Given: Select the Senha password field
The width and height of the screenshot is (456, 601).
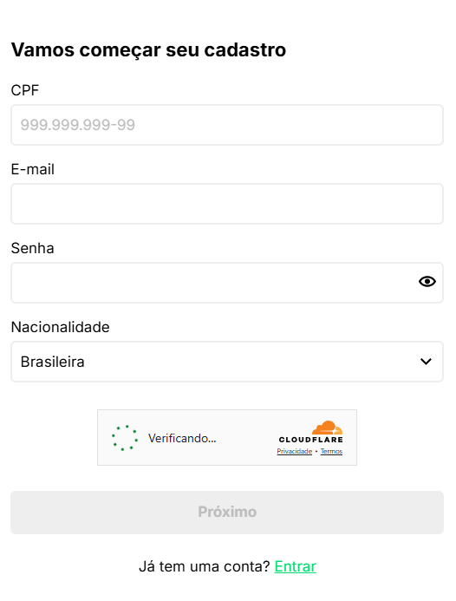Looking at the screenshot, I should 227,283.
